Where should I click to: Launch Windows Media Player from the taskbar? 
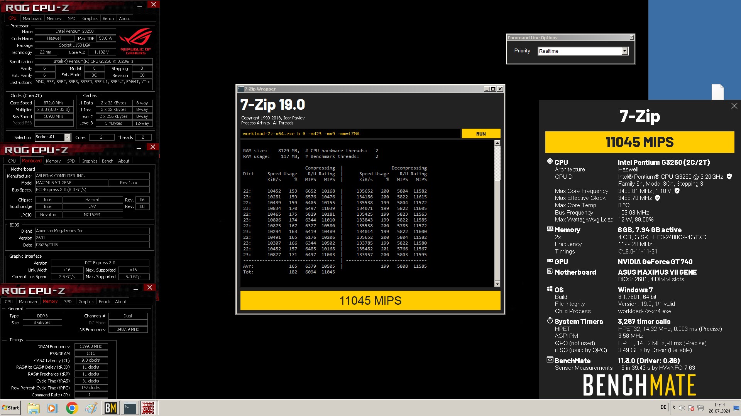click(52, 408)
